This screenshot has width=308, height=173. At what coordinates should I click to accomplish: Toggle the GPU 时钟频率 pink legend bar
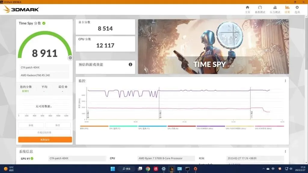click(x=269, y=126)
